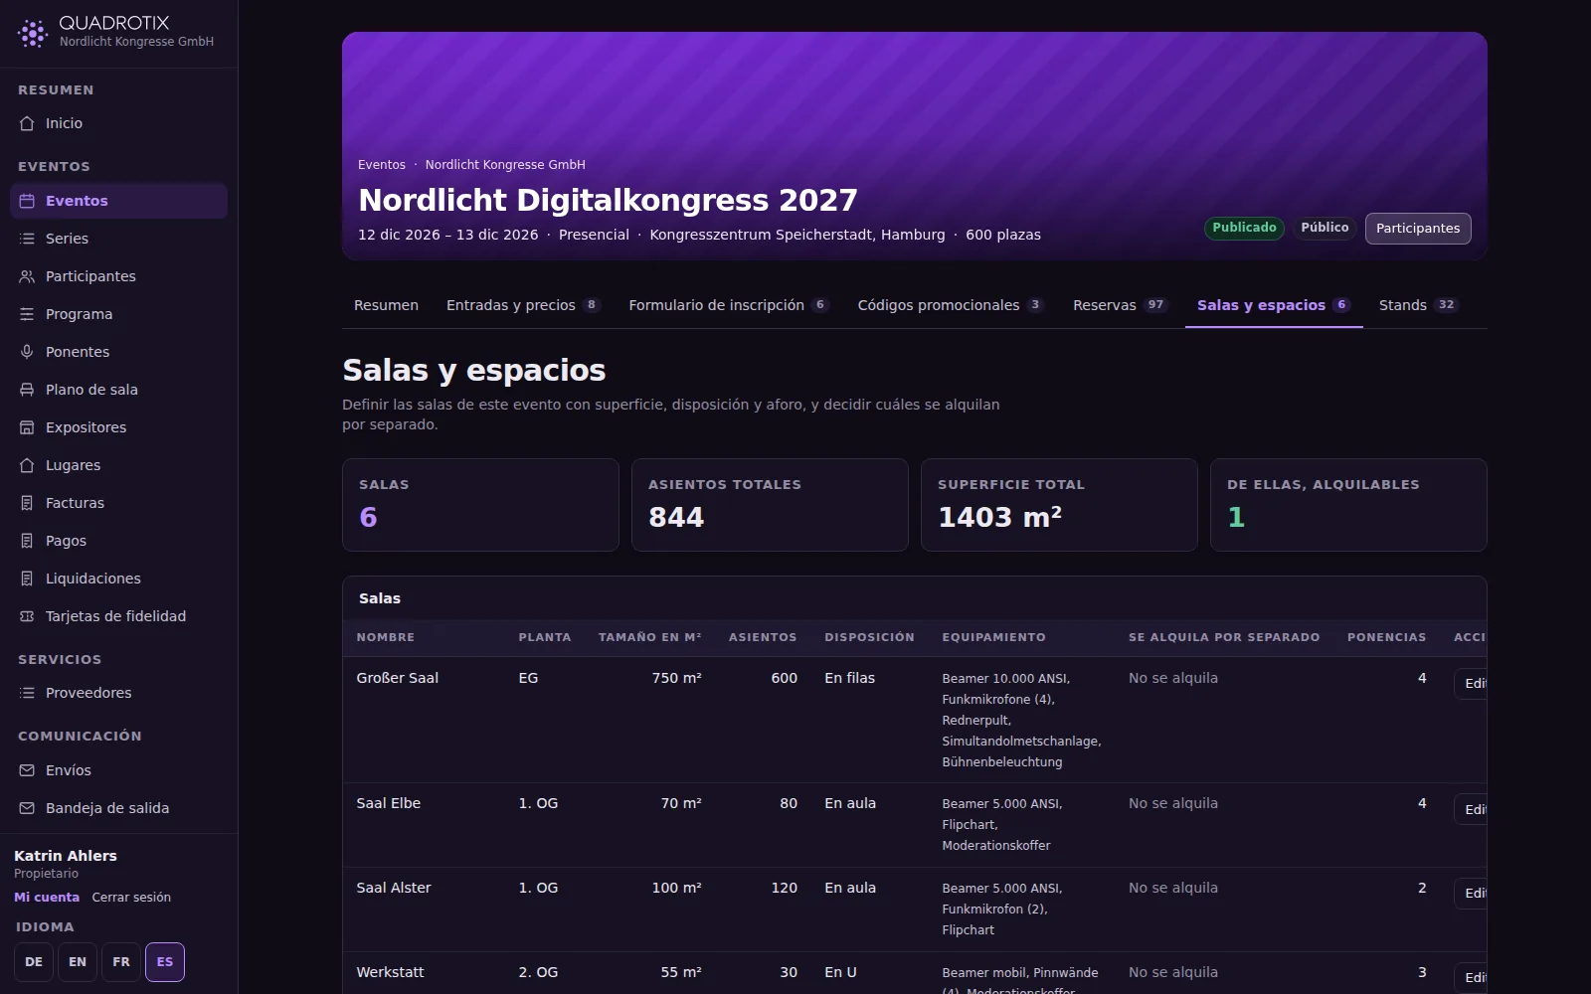Switch to the Resumen tab
Image resolution: width=1591 pixels, height=994 pixels.
tap(386, 305)
